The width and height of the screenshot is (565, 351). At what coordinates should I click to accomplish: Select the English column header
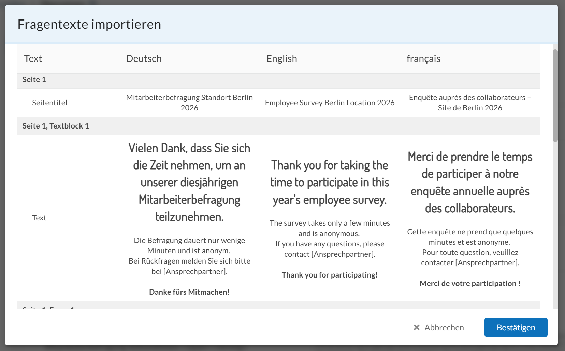pos(281,58)
